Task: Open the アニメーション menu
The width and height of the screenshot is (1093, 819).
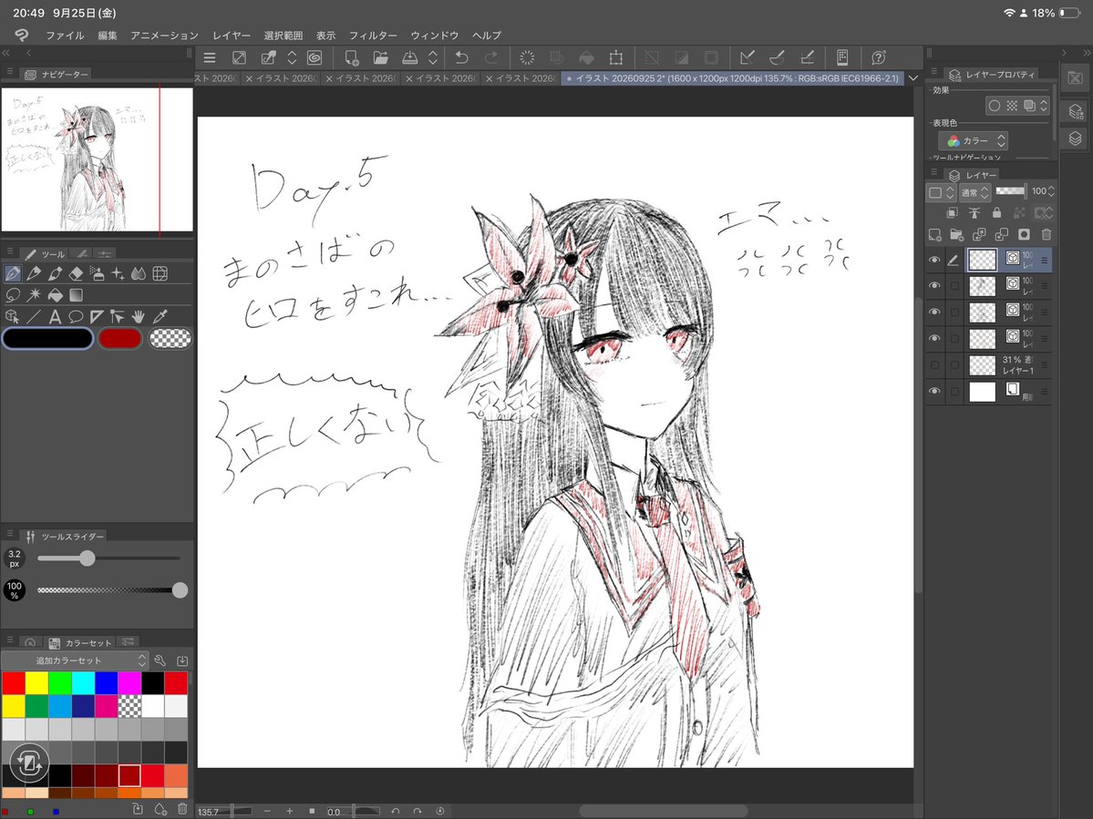Action: click(x=164, y=36)
